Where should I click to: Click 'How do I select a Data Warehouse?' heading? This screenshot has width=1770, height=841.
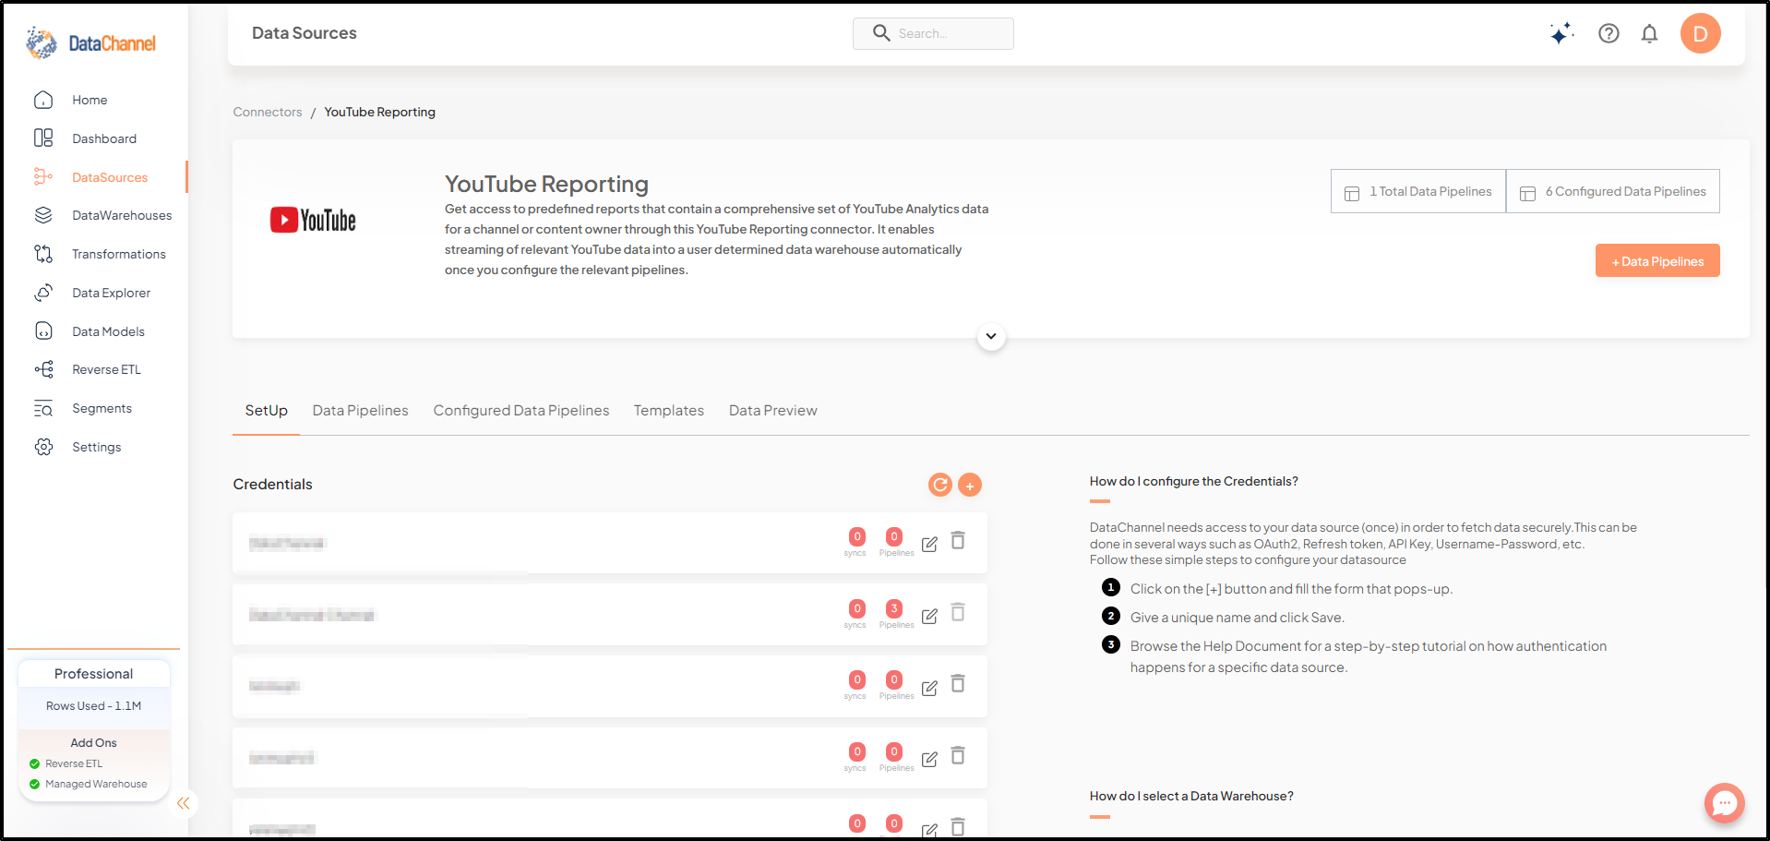(x=1191, y=796)
